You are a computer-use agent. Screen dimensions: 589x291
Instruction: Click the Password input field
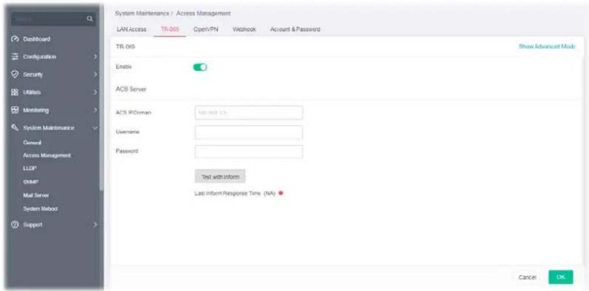coord(249,151)
